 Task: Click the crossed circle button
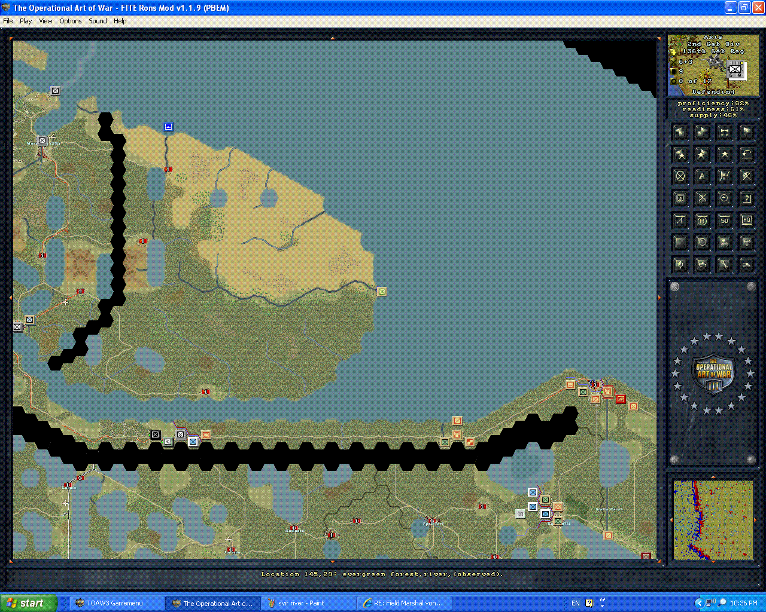tap(680, 176)
